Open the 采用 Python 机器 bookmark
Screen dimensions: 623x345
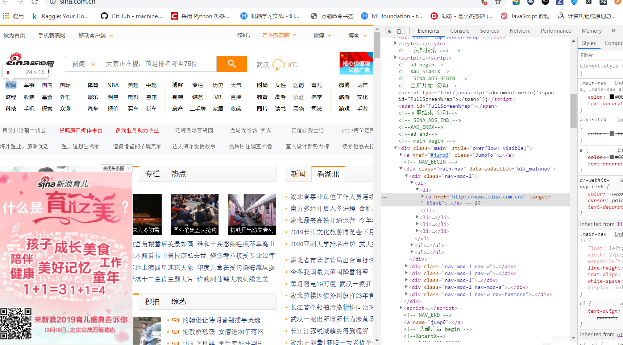pyautogui.click(x=200, y=16)
